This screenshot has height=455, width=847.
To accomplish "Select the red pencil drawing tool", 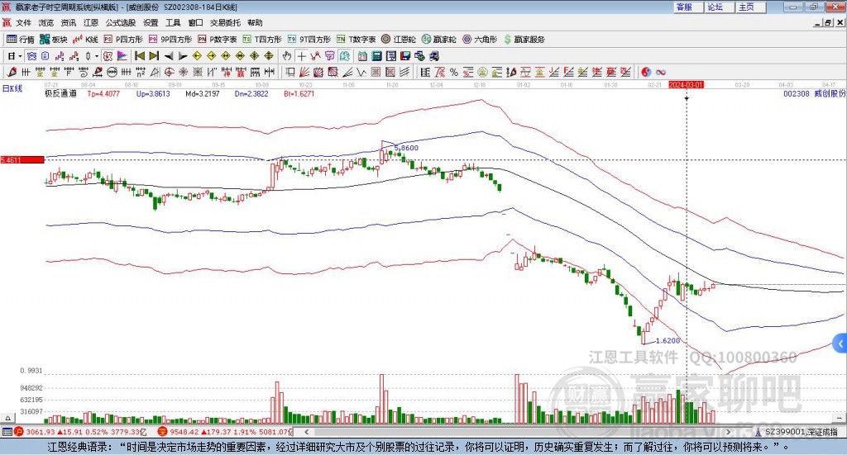I will point(12,72).
